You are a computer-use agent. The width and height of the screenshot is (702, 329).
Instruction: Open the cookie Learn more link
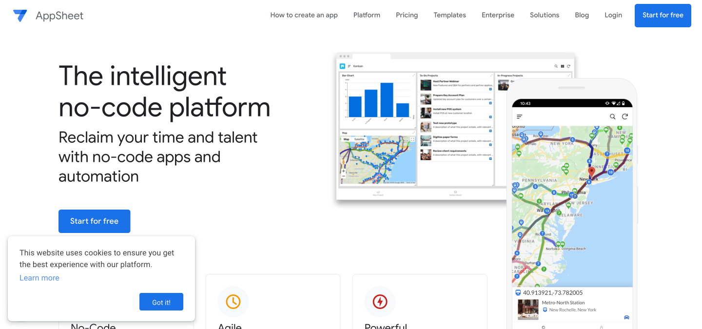coord(39,278)
